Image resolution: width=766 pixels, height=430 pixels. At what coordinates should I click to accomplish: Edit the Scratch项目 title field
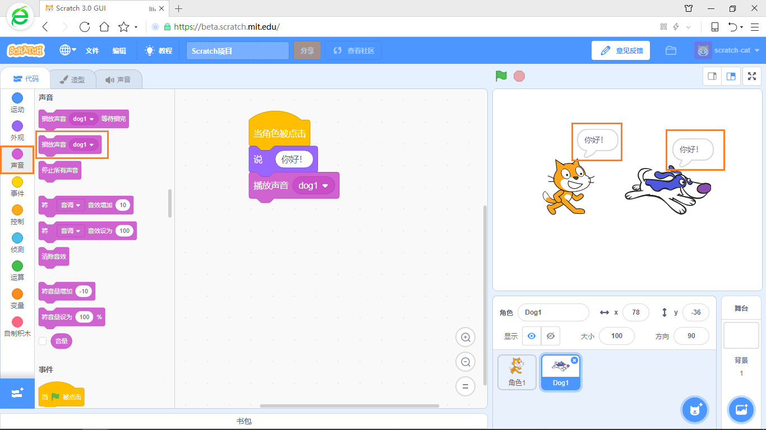click(238, 50)
